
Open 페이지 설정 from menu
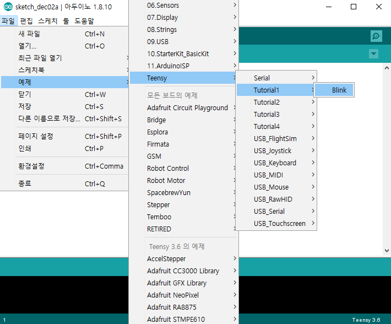[x=65, y=136]
